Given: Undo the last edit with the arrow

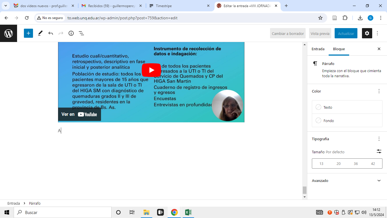Looking at the screenshot, I should pyautogui.click(x=51, y=33).
